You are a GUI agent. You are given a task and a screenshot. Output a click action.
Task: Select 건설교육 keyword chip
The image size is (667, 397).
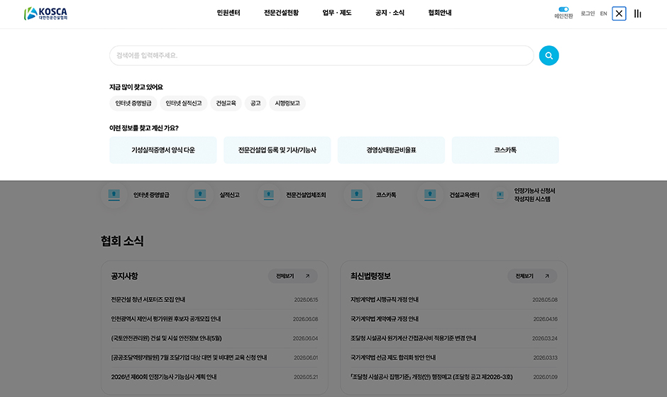click(226, 104)
